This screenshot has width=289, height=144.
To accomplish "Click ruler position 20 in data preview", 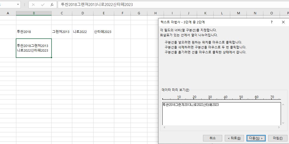I will coord(194,97).
